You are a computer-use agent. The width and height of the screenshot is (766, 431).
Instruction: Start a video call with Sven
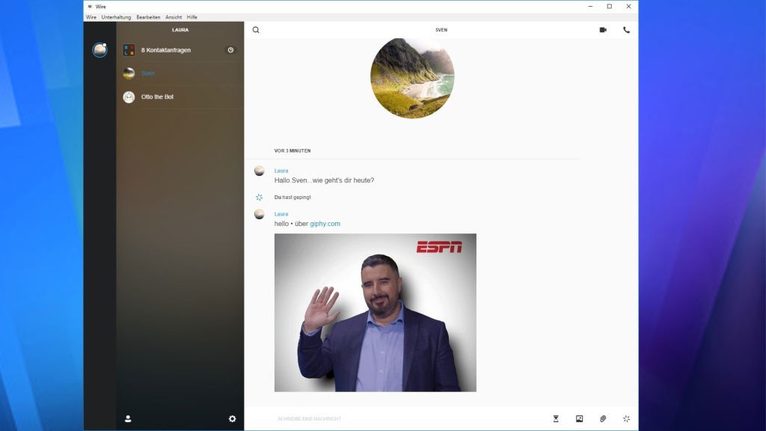[603, 30]
